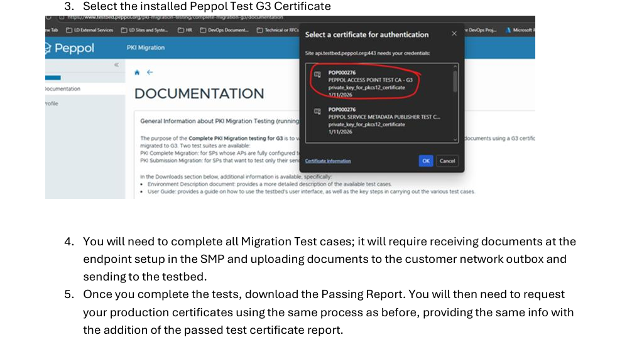
Task: Open the Certificate information link
Action: [328, 161]
